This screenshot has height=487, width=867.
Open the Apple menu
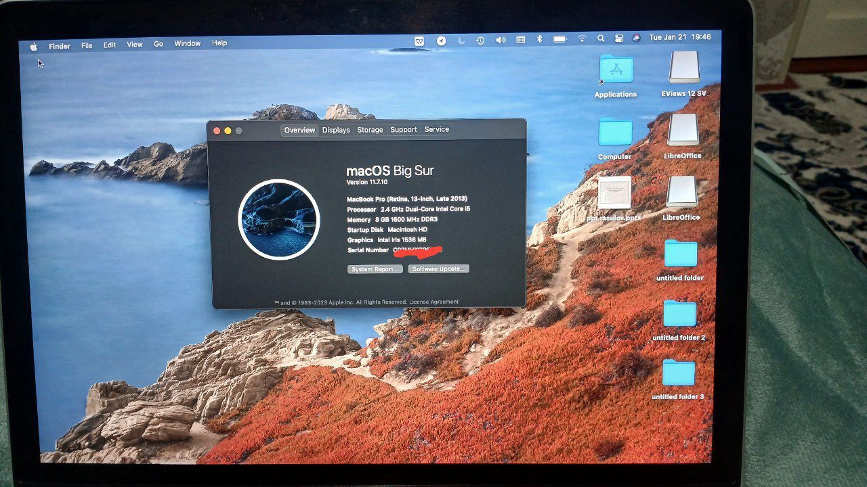[x=34, y=47]
